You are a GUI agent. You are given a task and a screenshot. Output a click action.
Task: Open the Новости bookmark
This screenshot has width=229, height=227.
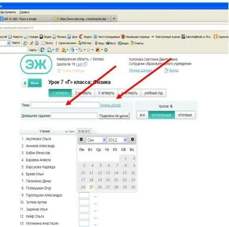tap(16, 36)
